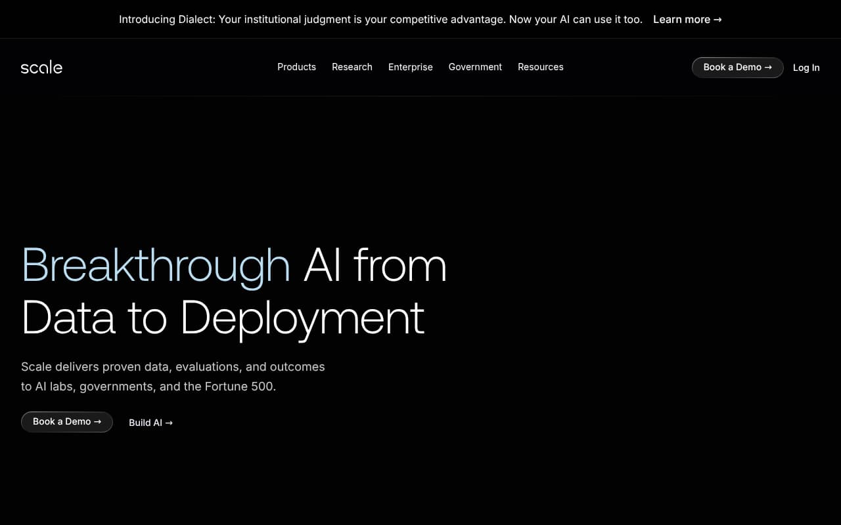Click the Introducing Dialect announcement text
Screen dimensions: 841x525
(380, 20)
